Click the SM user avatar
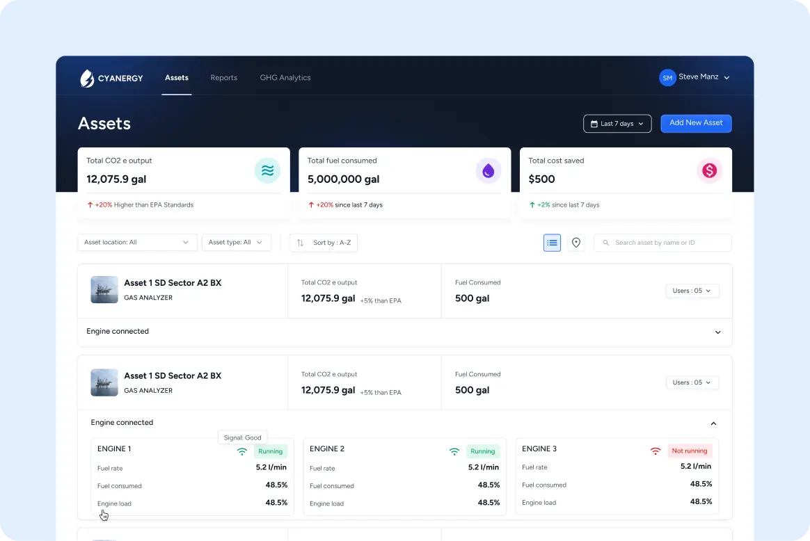 pos(667,77)
